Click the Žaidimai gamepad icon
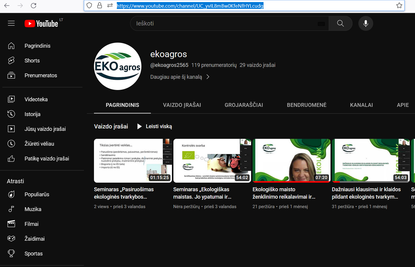The height and width of the screenshot is (267, 415). [11, 239]
